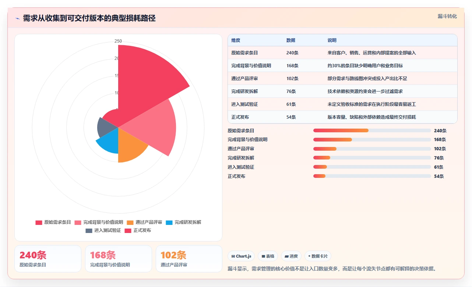The image size is (472, 287).
Task: Click table cell 240条
Action: (x=292, y=53)
